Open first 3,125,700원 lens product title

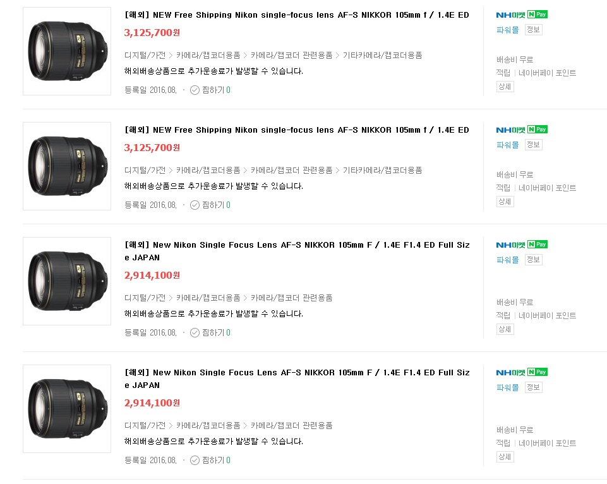297,15
